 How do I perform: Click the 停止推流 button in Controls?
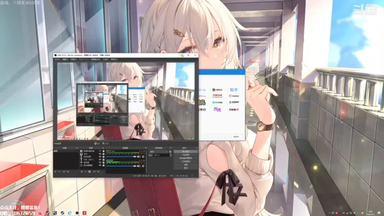[186, 152]
